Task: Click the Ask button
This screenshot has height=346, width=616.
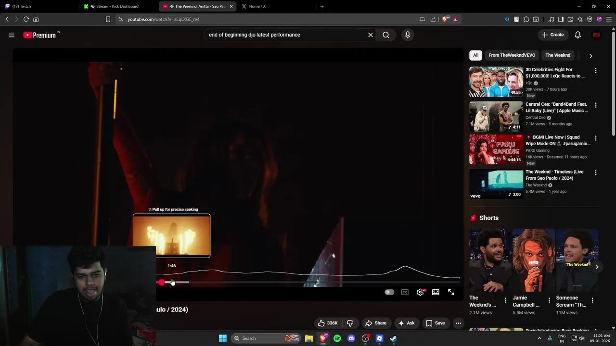Action: (x=406, y=323)
